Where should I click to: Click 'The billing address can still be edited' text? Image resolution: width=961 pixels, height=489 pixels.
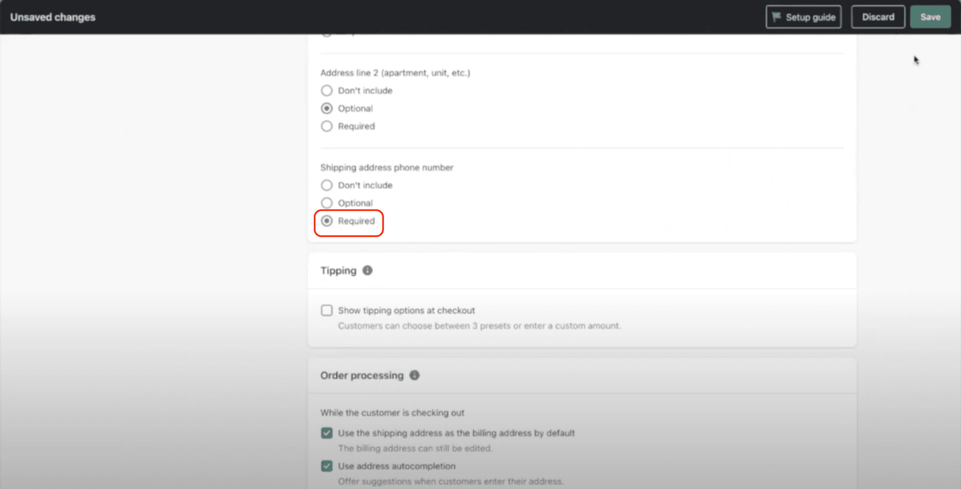(415, 448)
